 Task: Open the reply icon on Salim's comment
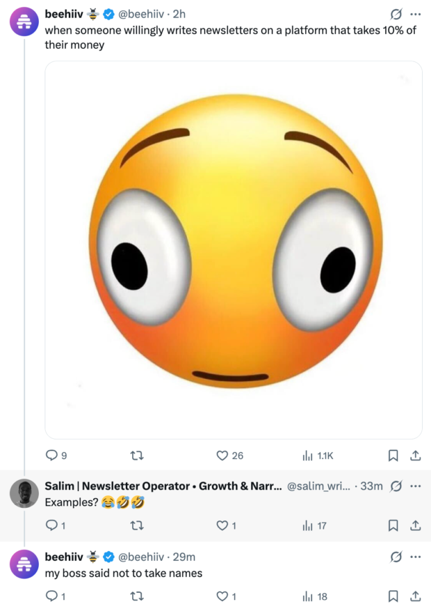pos(53,525)
